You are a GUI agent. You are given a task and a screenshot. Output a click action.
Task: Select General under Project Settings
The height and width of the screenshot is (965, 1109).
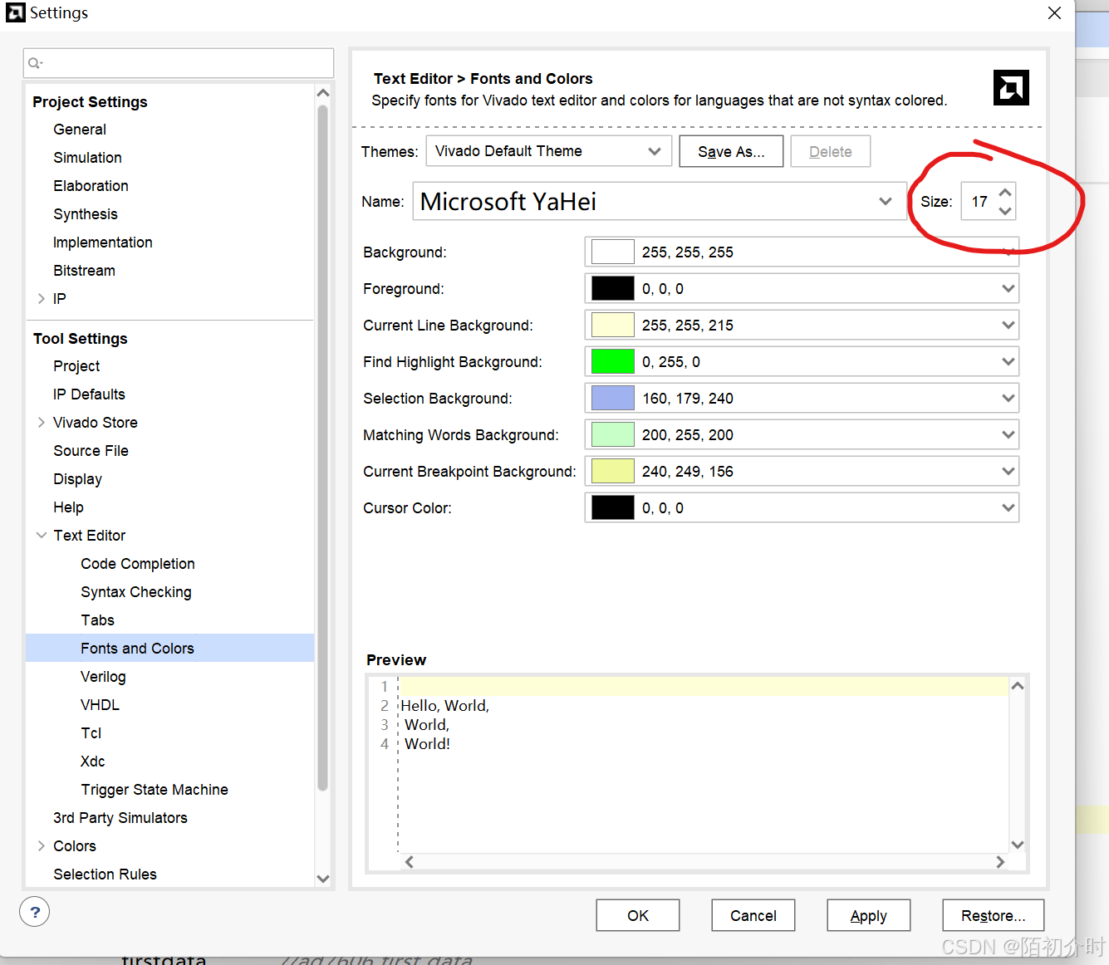click(x=80, y=130)
